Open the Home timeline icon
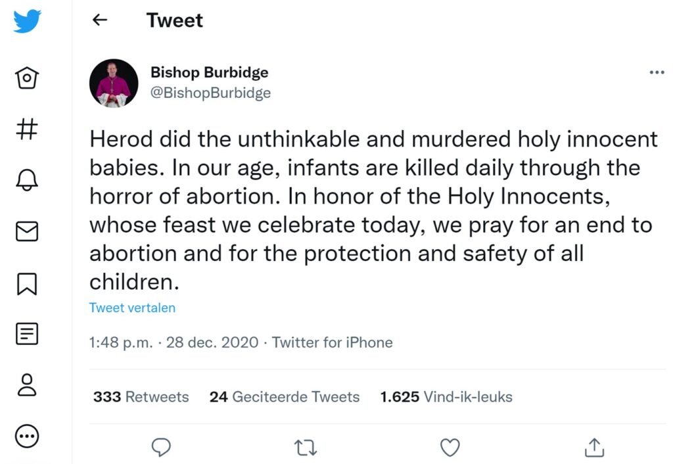This screenshot has height=464, width=673. point(27,78)
